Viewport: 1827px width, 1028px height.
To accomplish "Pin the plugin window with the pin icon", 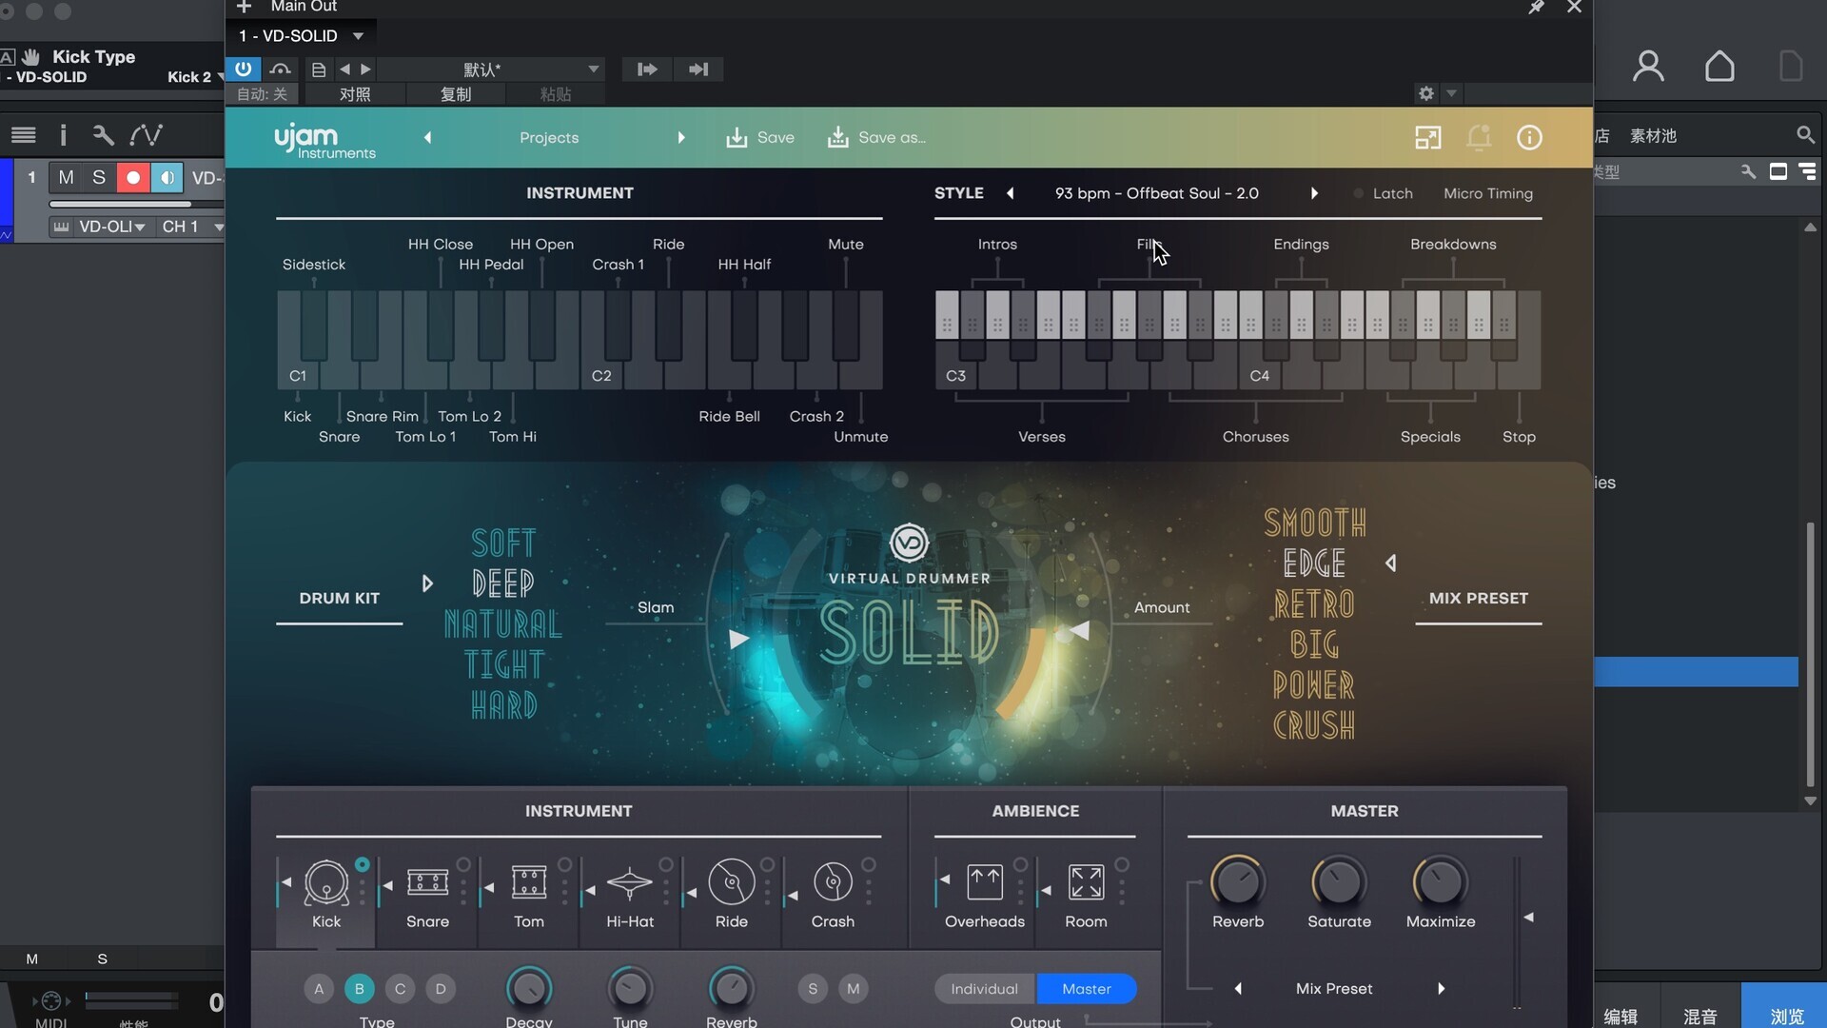I will [1536, 8].
